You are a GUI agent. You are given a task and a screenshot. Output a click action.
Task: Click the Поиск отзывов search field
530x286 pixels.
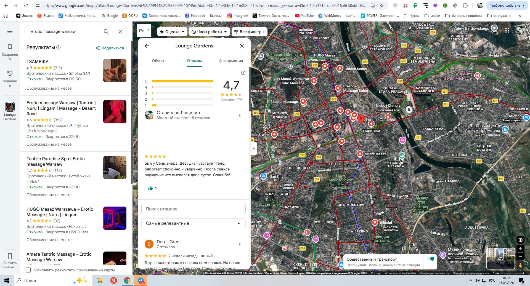coord(193,209)
